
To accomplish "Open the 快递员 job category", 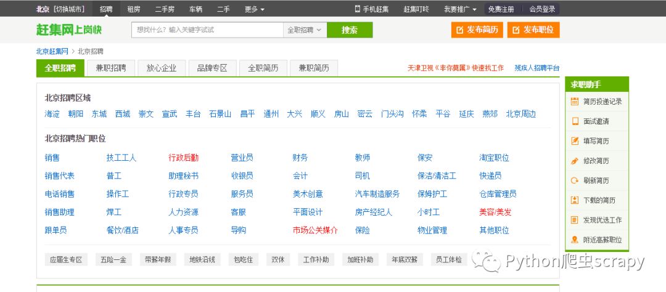I will pyautogui.click(x=491, y=176).
